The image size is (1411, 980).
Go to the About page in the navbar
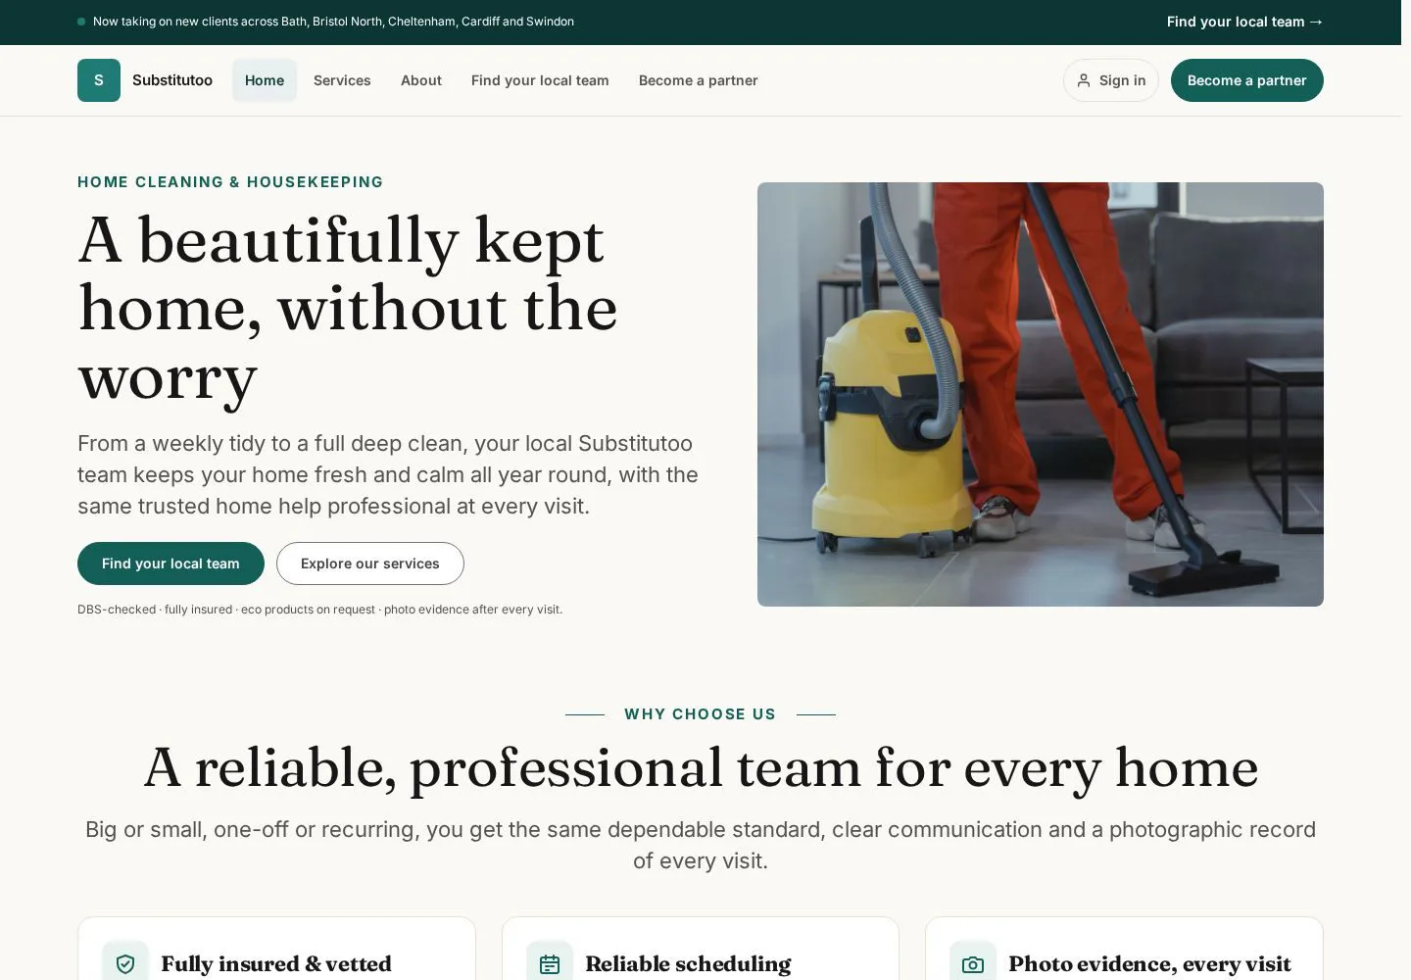[421, 80]
